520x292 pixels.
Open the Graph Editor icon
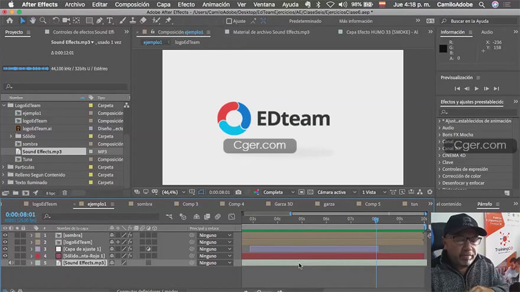pos(232,216)
